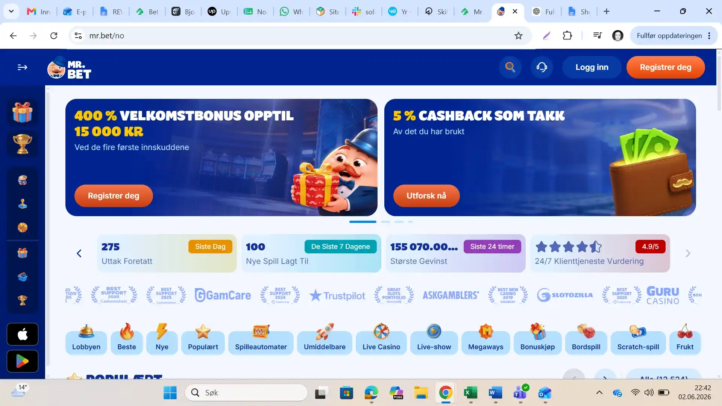Open the Chrome profile avatar
Screen dimensions: 722x406
618,36
